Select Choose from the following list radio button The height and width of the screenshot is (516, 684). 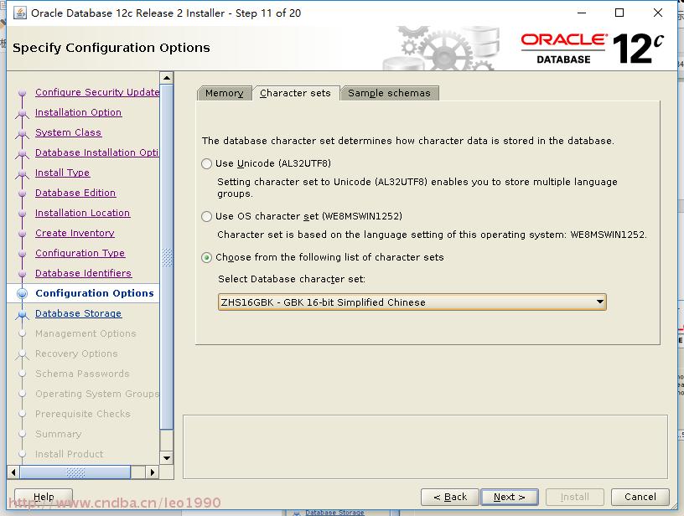pos(206,257)
